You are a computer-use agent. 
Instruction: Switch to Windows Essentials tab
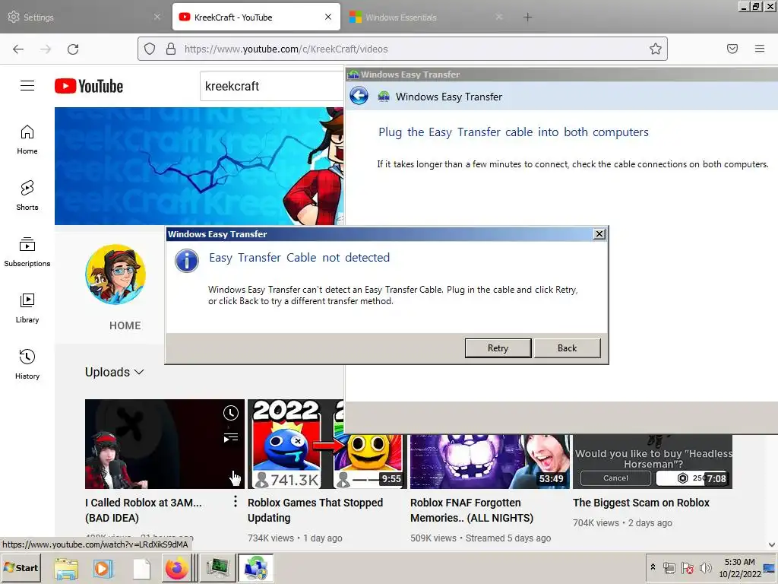click(x=427, y=17)
